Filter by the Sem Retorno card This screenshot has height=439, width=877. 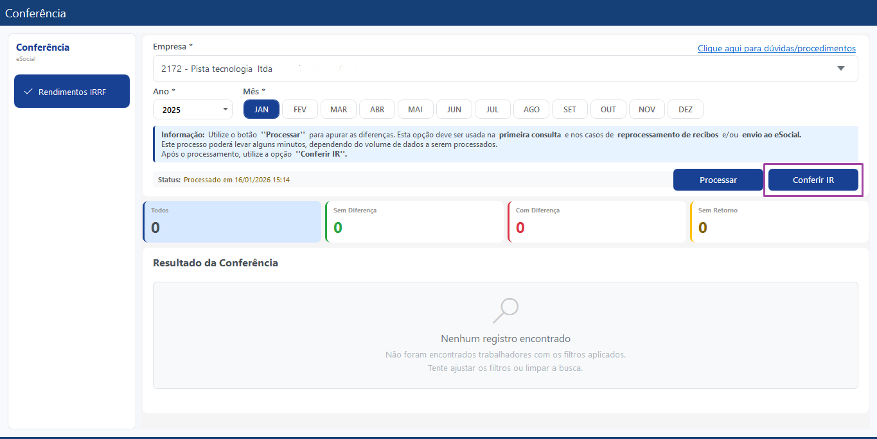(779, 221)
